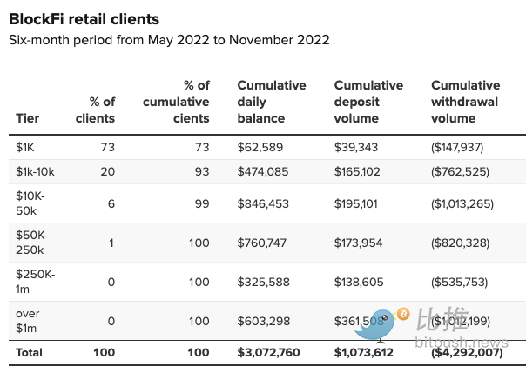Click the 'Cumulative withdrawal volume' header
Screen dimensions: 526x366
466,102
